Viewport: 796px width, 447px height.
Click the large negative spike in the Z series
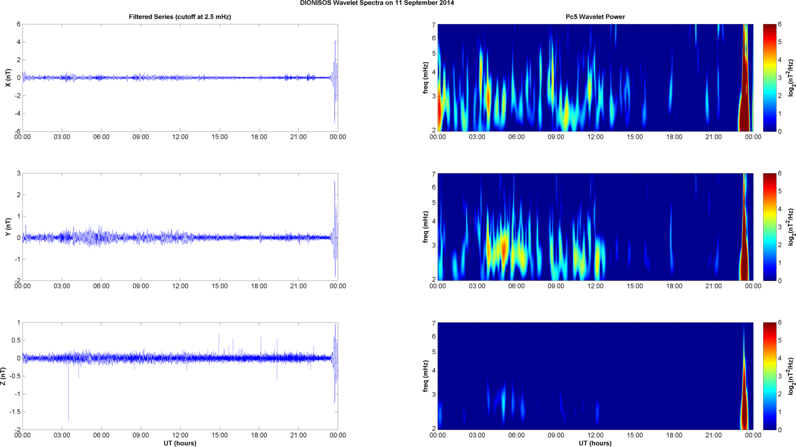pyautogui.click(x=69, y=393)
